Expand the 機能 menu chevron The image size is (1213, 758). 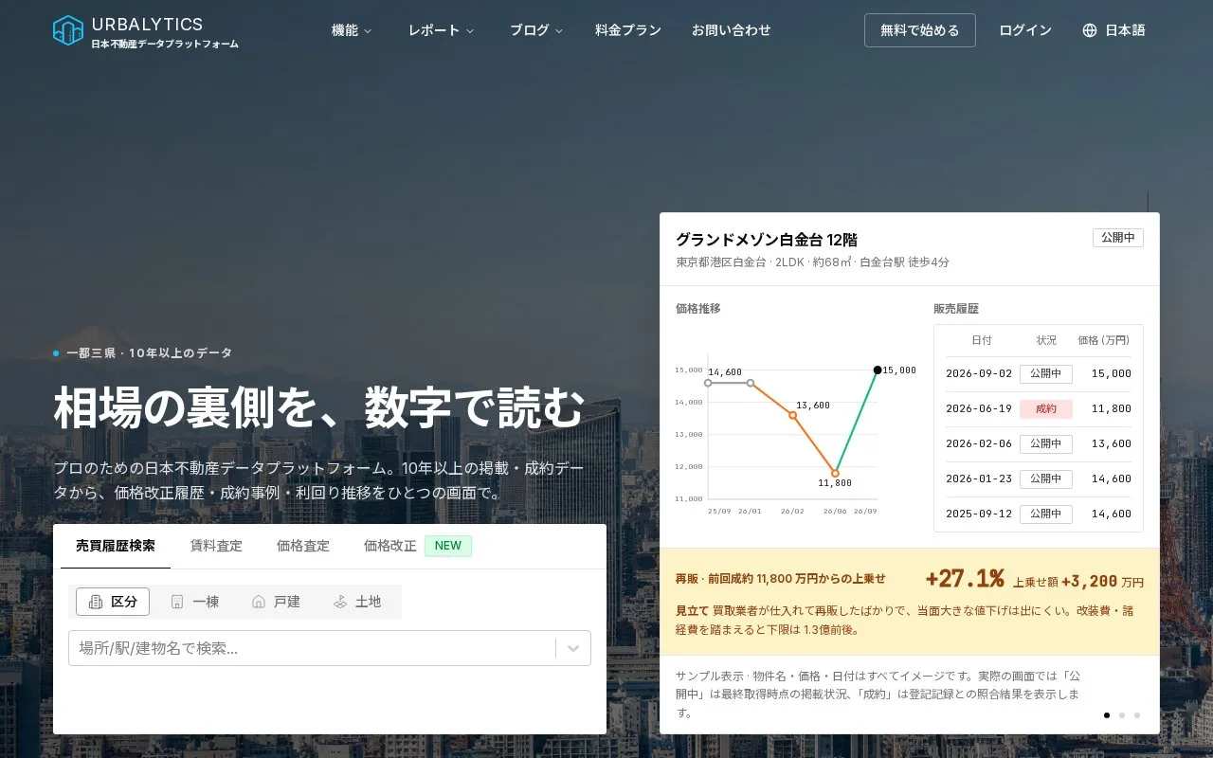pyautogui.click(x=368, y=31)
